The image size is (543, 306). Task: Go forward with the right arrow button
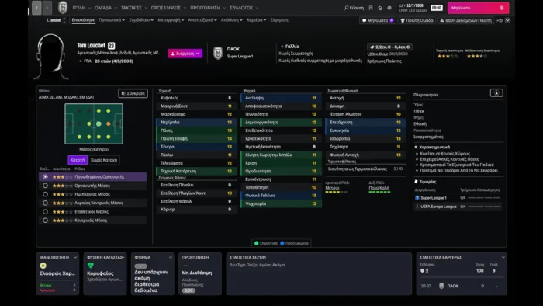point(47,8)
